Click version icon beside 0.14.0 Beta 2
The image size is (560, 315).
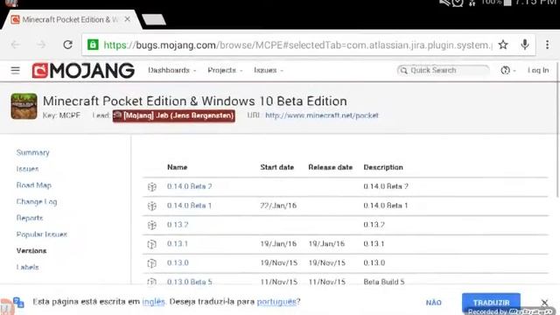click(151, 186)
